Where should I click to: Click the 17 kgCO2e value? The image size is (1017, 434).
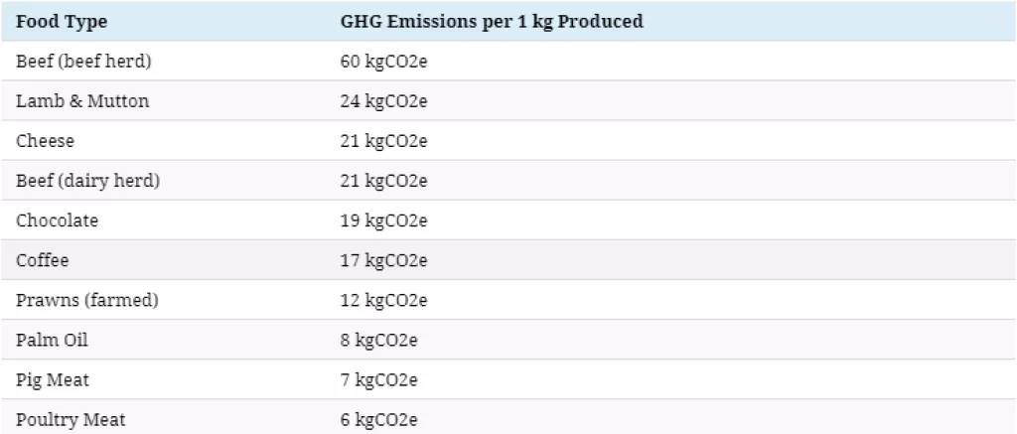pyautogui.click(x=383, y=260)
